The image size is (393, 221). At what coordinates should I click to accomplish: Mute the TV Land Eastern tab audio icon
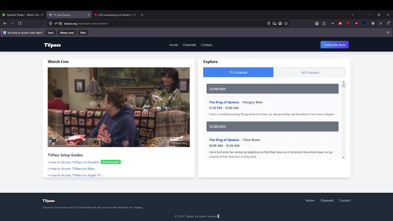point(51,15)
